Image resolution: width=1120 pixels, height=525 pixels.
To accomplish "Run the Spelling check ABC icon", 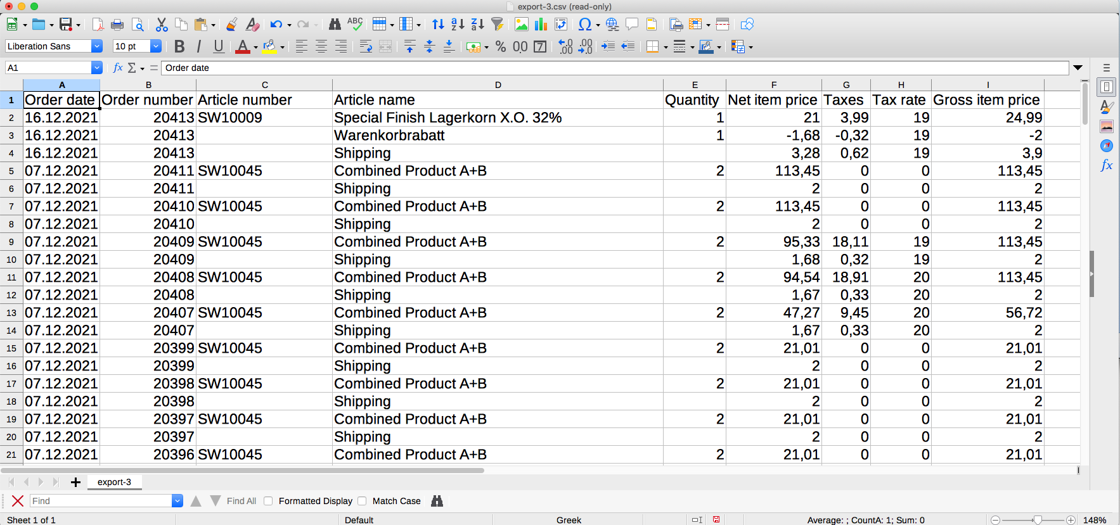I will 355,25.
